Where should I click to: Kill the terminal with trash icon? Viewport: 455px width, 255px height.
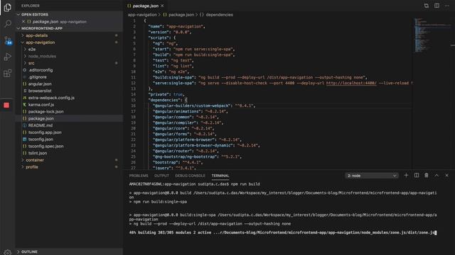click(x=427, y=175)
